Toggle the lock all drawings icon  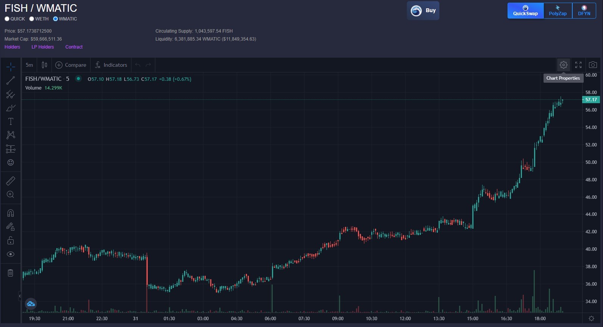[11, 241]
